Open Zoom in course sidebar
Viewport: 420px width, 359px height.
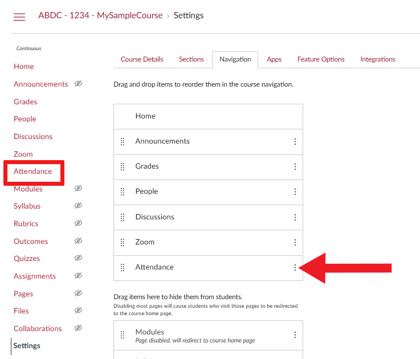23,154
